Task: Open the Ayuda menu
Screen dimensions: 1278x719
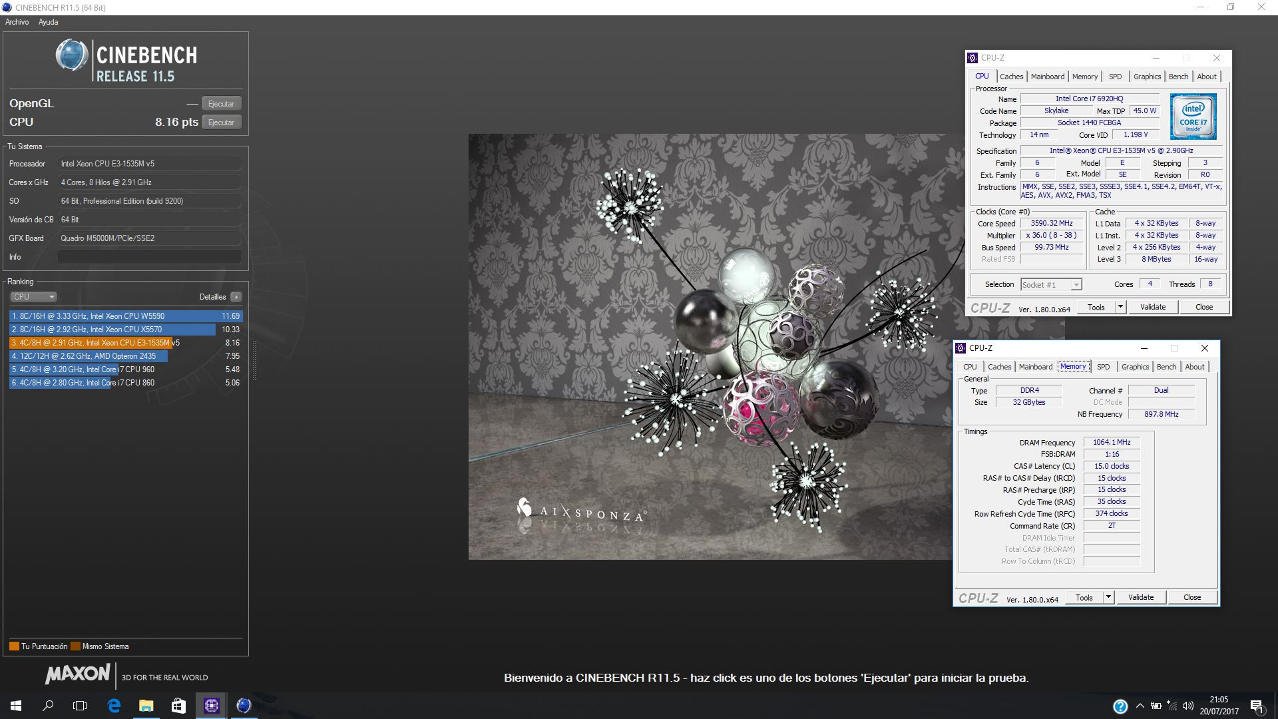Action: (x=48, y=22)
